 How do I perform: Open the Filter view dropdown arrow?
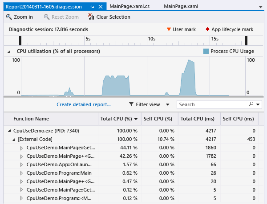(168, 104)
